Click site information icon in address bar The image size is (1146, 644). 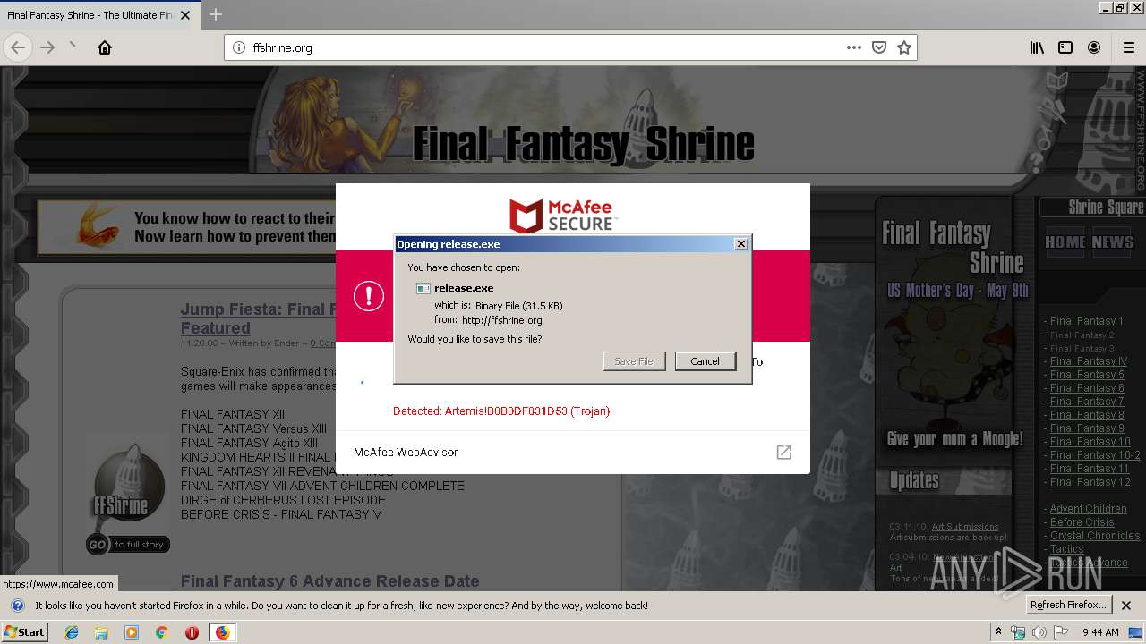[x=238, y=47]
